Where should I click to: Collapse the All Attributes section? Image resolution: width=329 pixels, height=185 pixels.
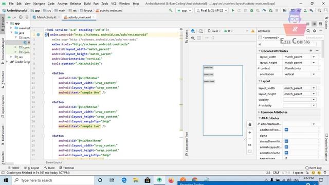(x=259, y=118)
